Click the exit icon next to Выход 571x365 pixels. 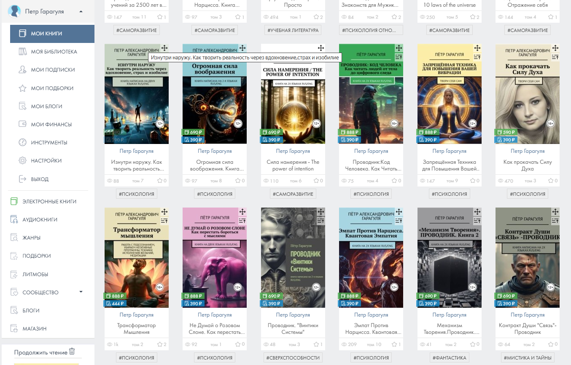coord(23,179)
